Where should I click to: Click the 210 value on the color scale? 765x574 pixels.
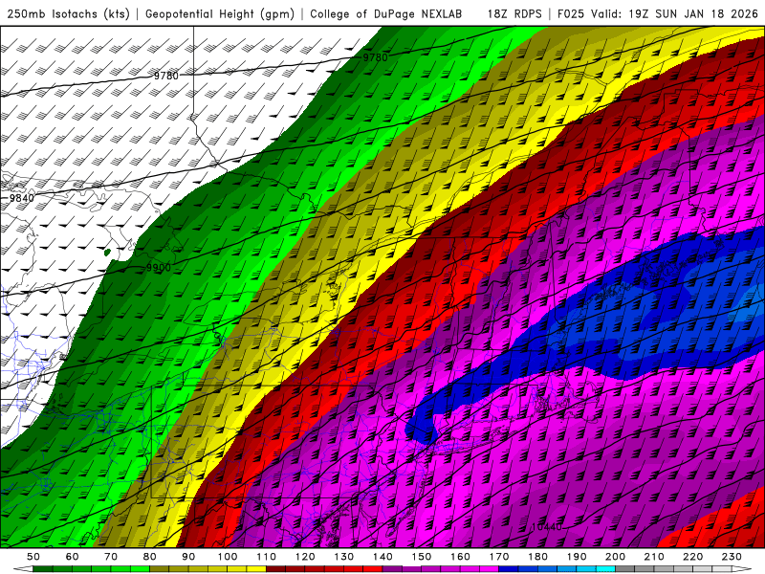coord(654,557)
